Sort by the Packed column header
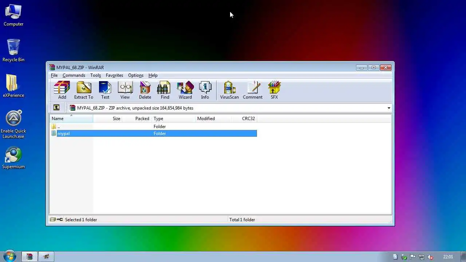Image resolution: width=466 pixels, height=262 pixels. point(137,119)
